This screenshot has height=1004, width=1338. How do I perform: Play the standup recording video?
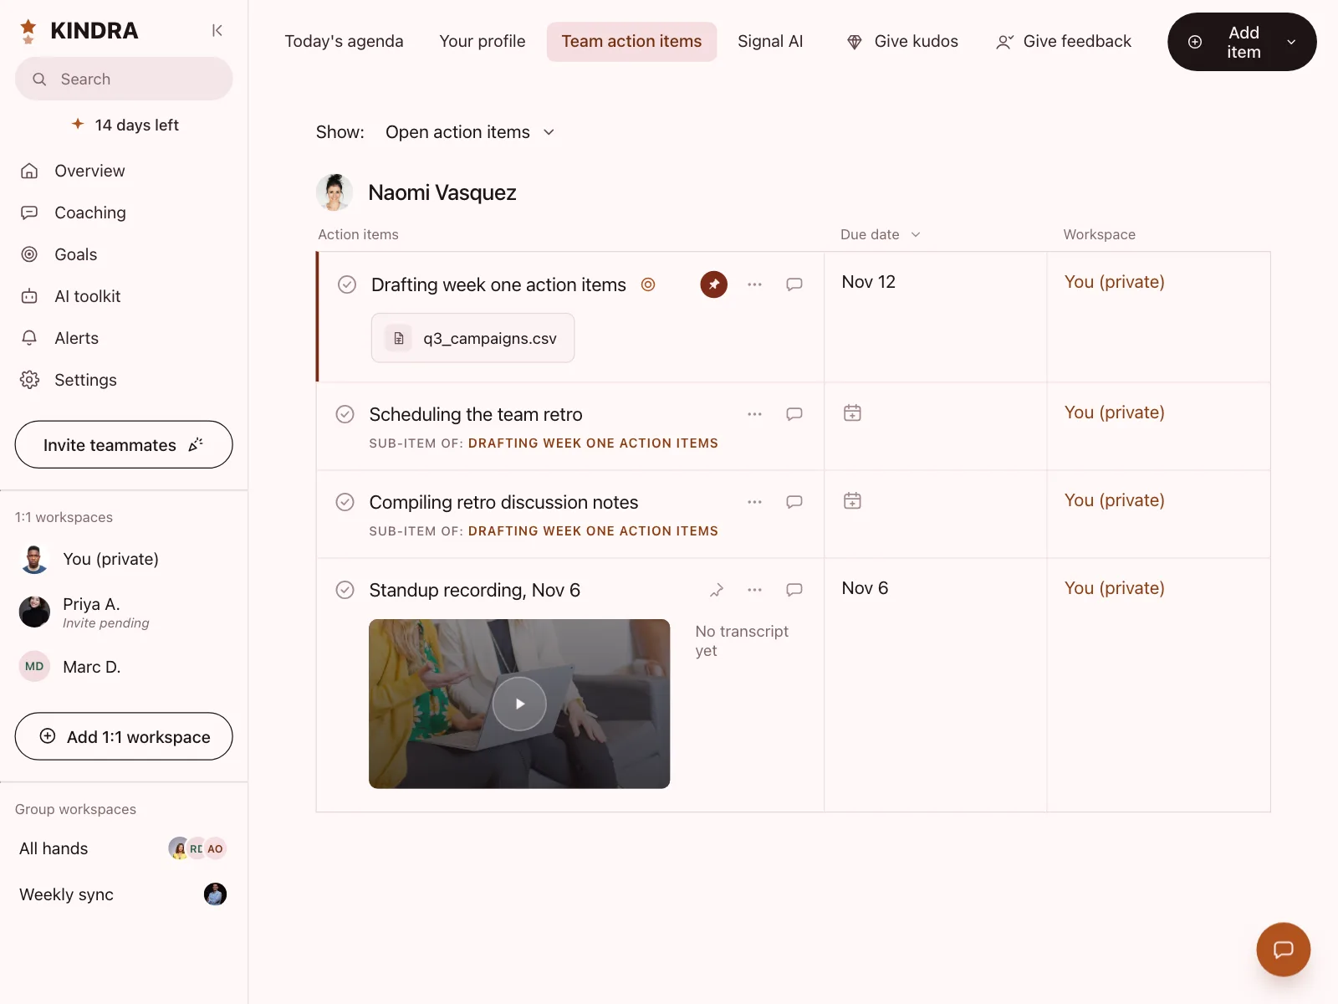(519, 704)
